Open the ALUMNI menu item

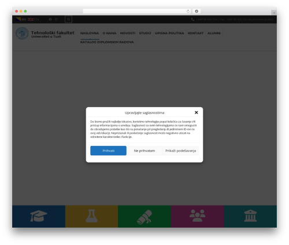click(214, 33)
